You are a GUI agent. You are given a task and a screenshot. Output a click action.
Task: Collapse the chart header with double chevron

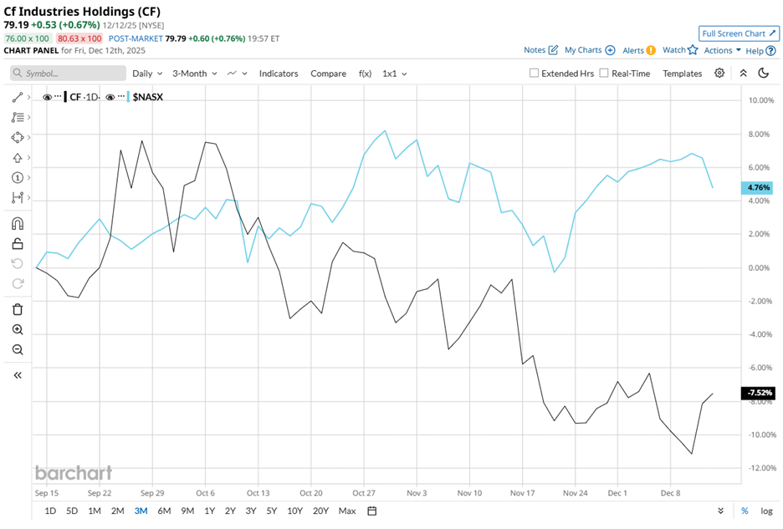(x=743, y=73)
